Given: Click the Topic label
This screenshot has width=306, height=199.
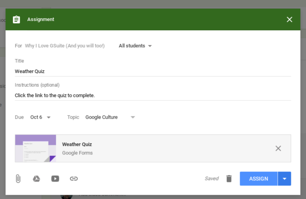Looking at the screenshot, I should pos(73,117).
